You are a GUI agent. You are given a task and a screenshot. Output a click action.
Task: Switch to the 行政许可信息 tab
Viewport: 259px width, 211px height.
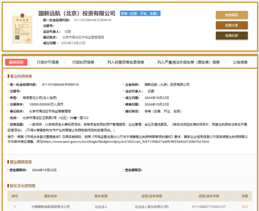pyautogui.click(x=48, y=62)
